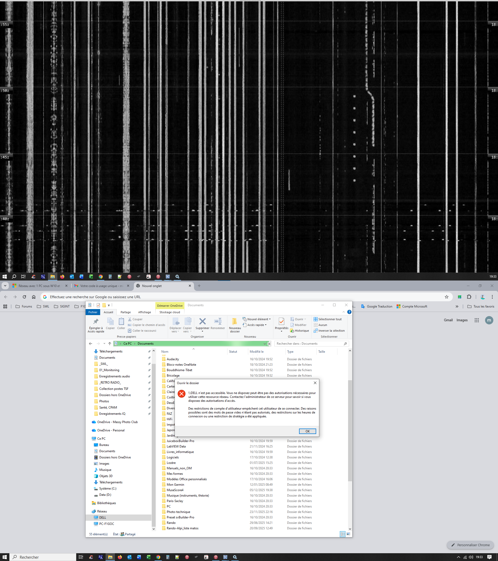Click Nouveau dossier in the ribbon

235,325
